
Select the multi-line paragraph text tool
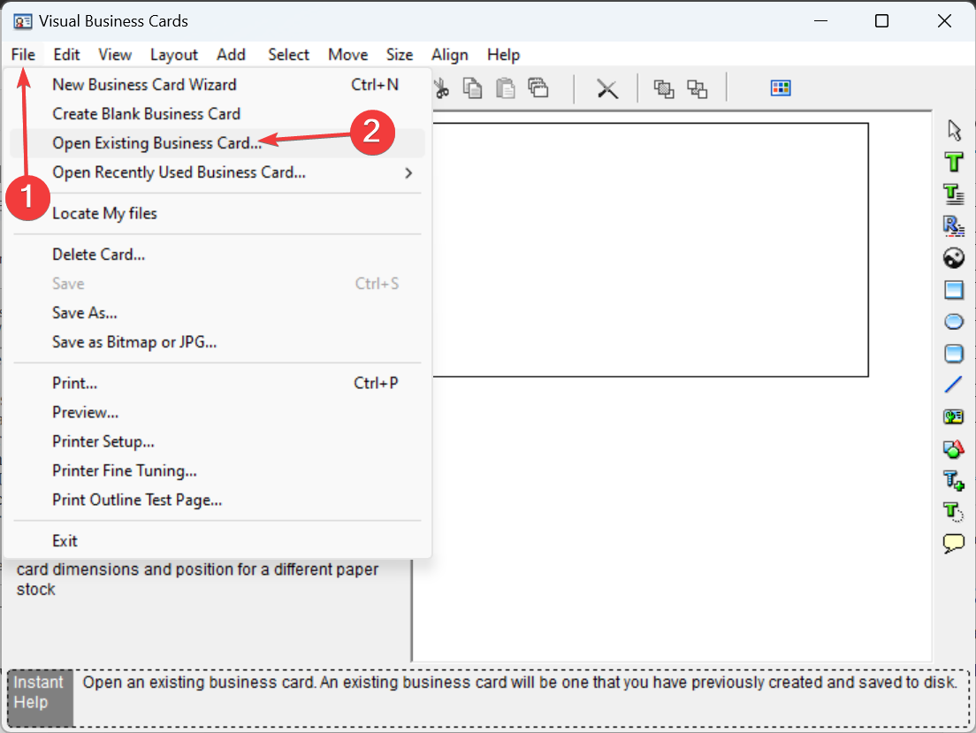tap(954, 194)
